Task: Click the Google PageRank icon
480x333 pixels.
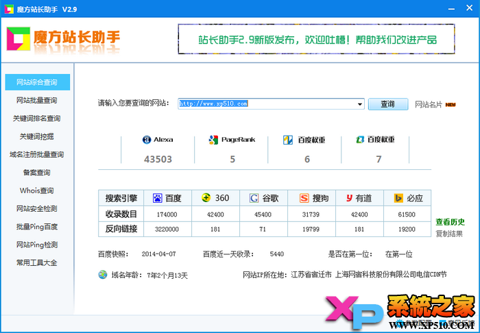Action: 213,140
